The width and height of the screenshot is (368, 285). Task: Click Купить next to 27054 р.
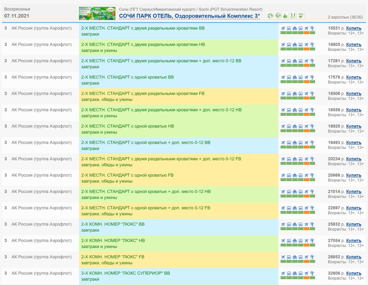[354, 241]
